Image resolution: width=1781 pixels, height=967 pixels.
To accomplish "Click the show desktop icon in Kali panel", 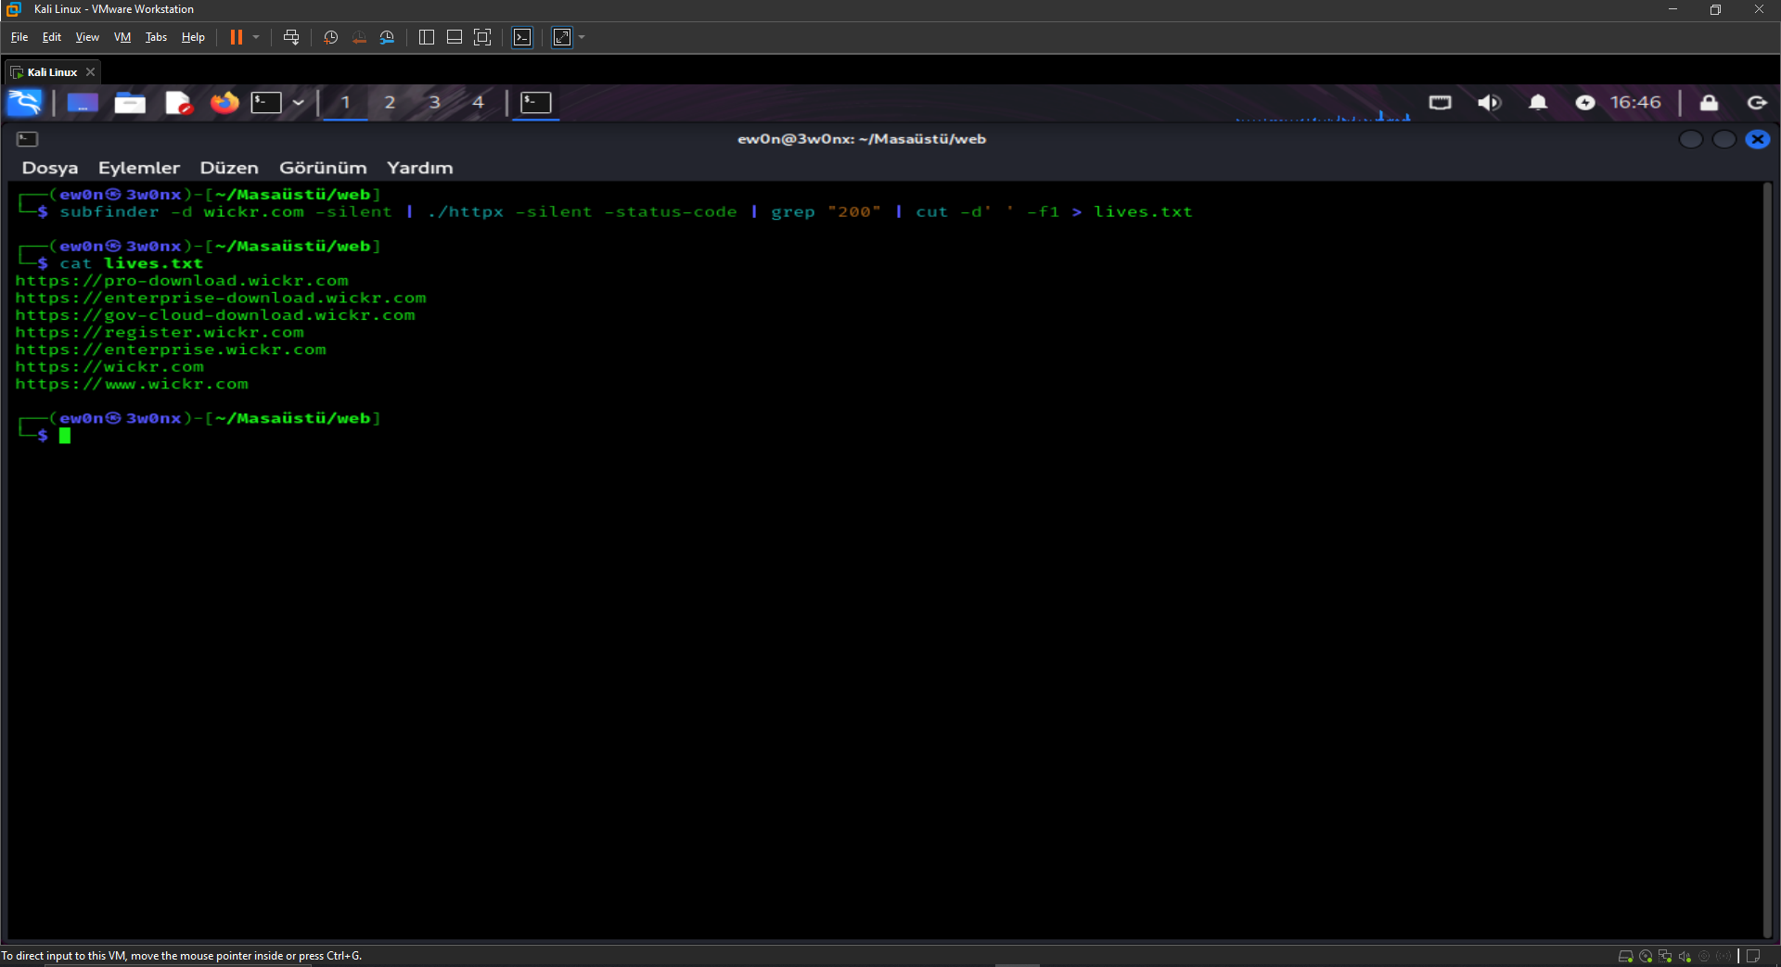I will (83, 102).
